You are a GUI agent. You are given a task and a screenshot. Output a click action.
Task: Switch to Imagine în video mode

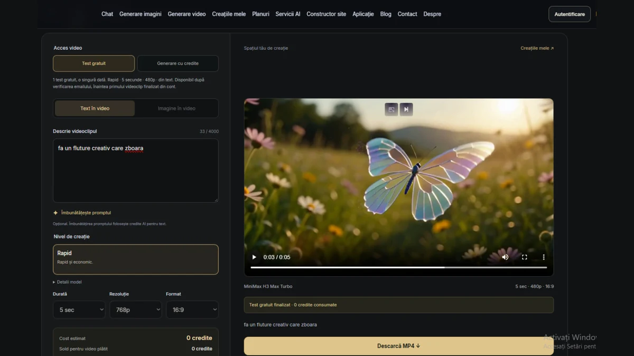[x=176, y=109]
